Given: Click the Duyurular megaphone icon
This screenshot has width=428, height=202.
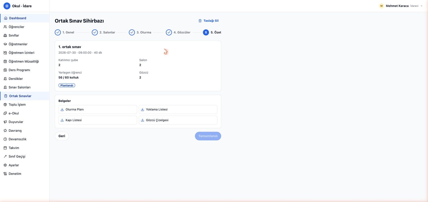Looking at the screenshot, I should click(x=5, y=122).
